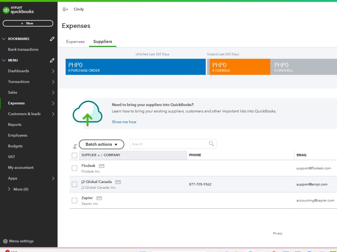Click the Cindy company name
Viewport: 337px width, 252px height.
[x=79, y=9]
